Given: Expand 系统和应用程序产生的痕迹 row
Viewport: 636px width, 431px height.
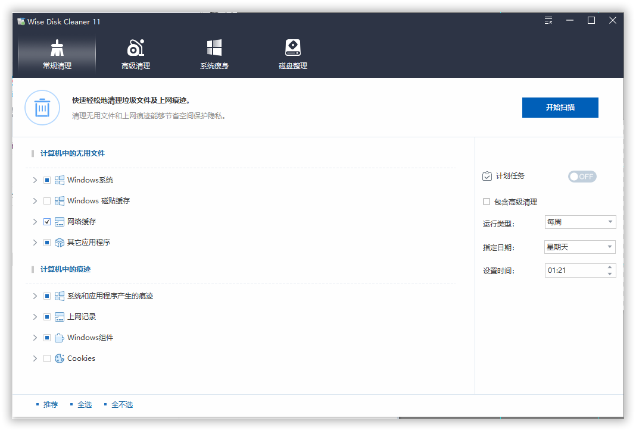Looking at the screenshot, I should click(x=35, y=296).
